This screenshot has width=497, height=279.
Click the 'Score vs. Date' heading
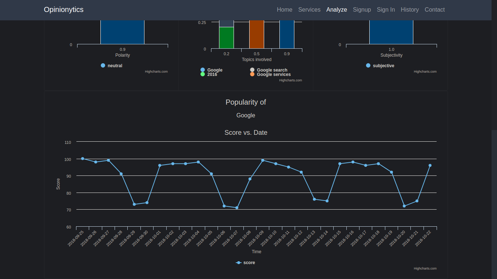click(x=246, y=133)
